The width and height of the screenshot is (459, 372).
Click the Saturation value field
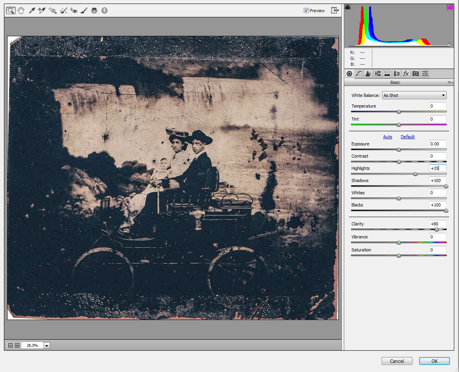click(438, 250)
